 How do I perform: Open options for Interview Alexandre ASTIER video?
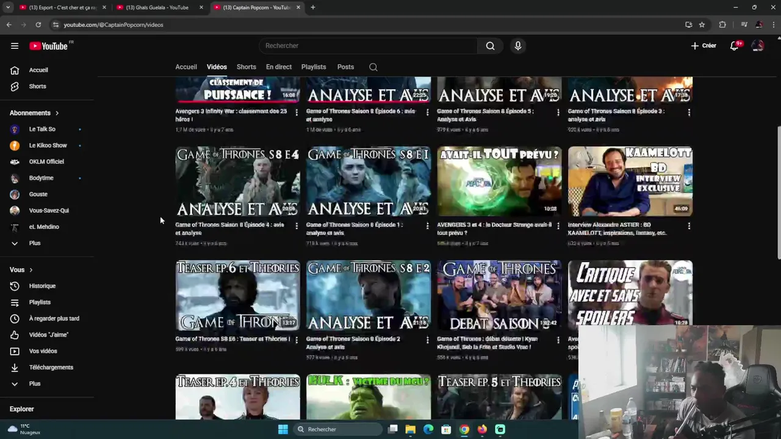689,226
